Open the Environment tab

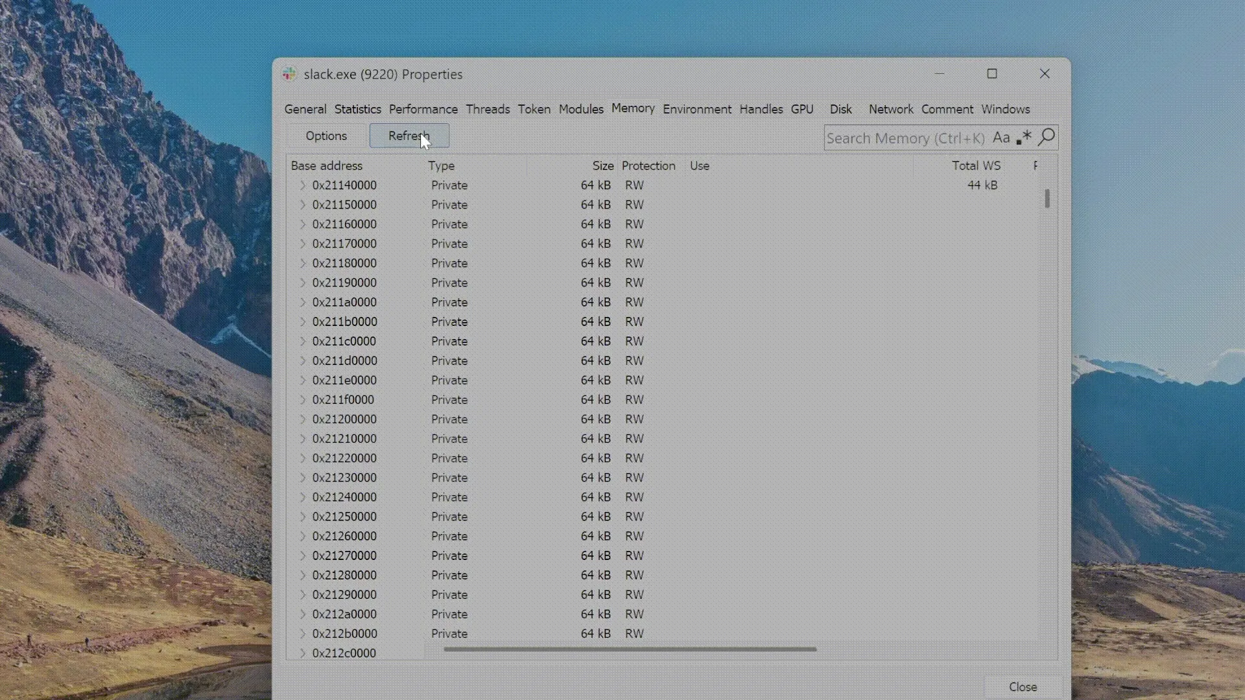pos(696,109)
